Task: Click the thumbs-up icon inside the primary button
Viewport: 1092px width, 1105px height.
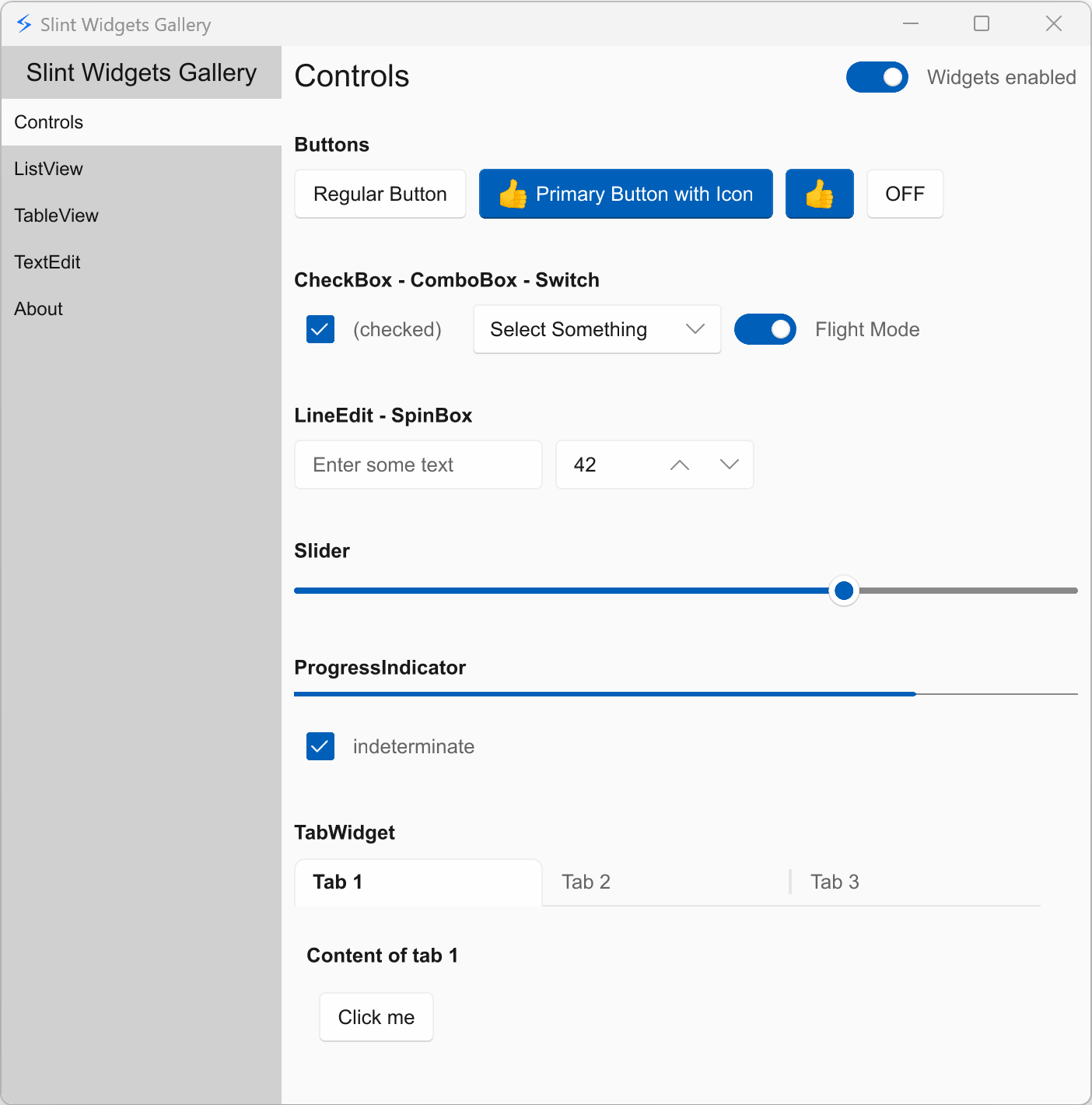Action: pos(514,194)
